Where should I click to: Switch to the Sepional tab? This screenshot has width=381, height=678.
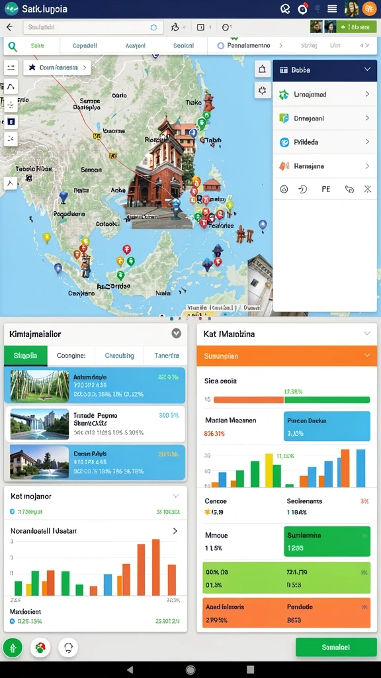click(184, 46)
